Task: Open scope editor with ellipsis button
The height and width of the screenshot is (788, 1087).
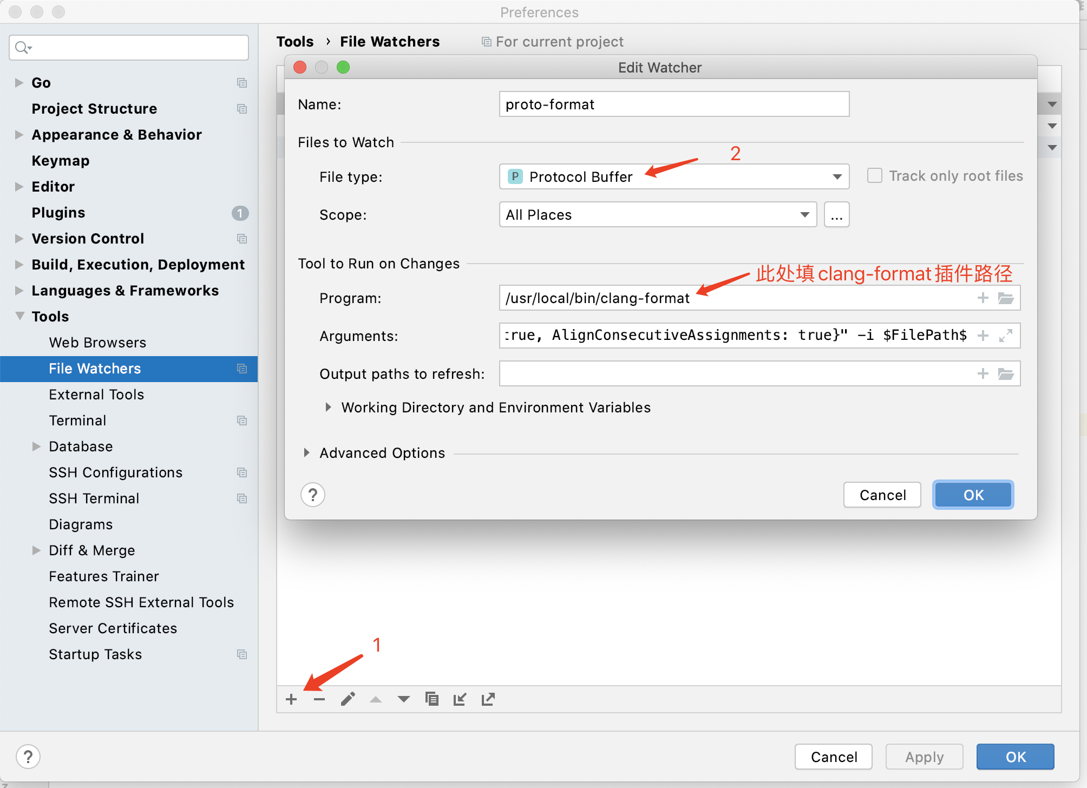Action: coord(837,215)
